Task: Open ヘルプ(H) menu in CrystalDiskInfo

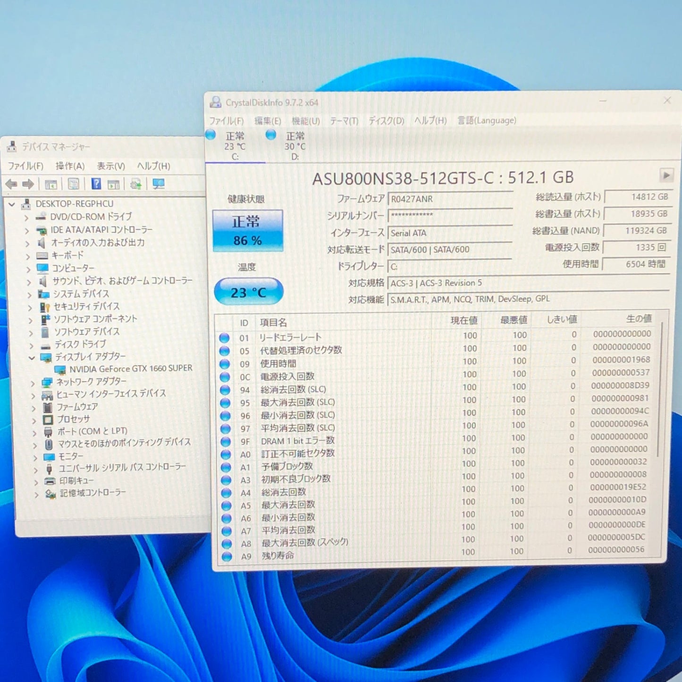Action: [x=430, y=120]
